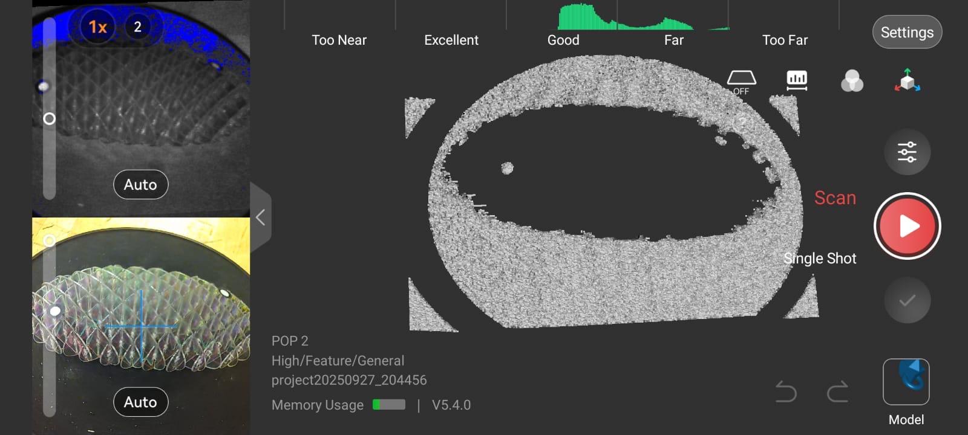The height and width of the screenshot is (435, 968).
Task: Select the Scan mode label
Action: [835, 198]
